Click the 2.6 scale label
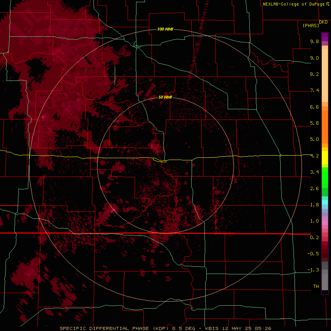The height and width of the screenshot is (331, 331). pos(314,189)
